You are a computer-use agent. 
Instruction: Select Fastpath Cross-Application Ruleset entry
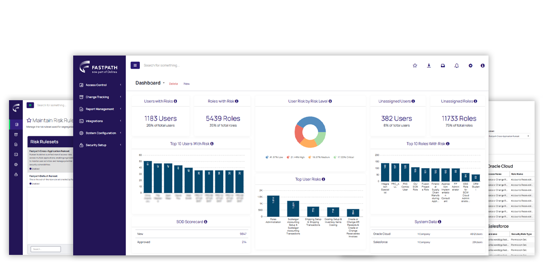click(50, 159)
